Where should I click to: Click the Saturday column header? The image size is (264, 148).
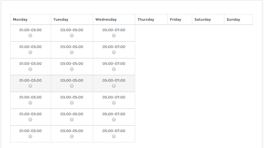click(x=202, y=20)
